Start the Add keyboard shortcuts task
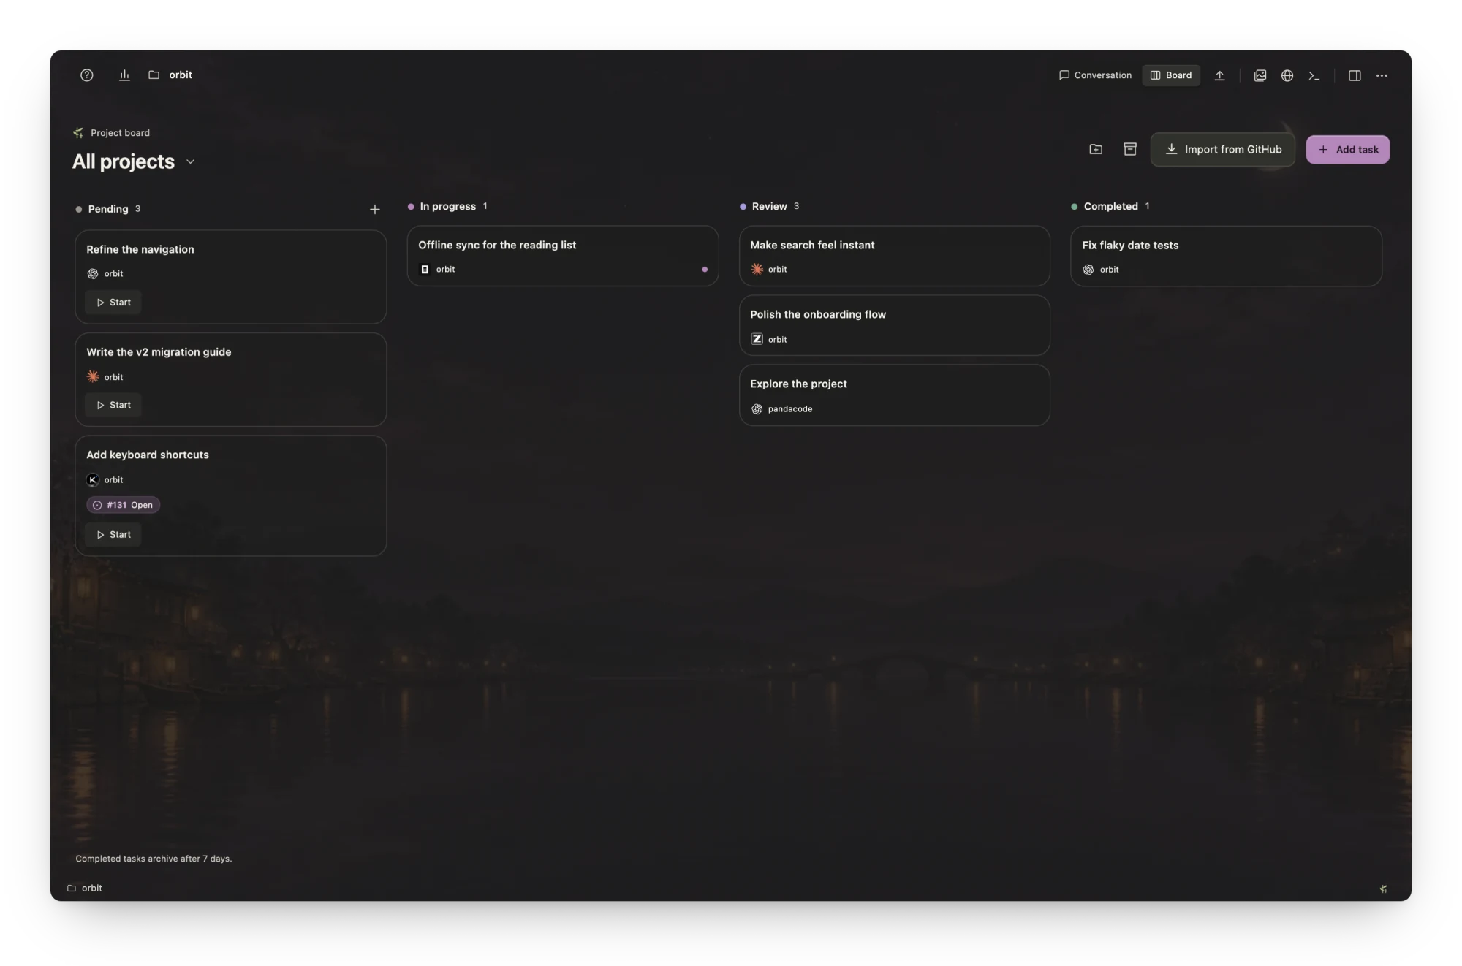This screenshot has width=1462, height=966. pyautogui.click(x=113, y=535)
